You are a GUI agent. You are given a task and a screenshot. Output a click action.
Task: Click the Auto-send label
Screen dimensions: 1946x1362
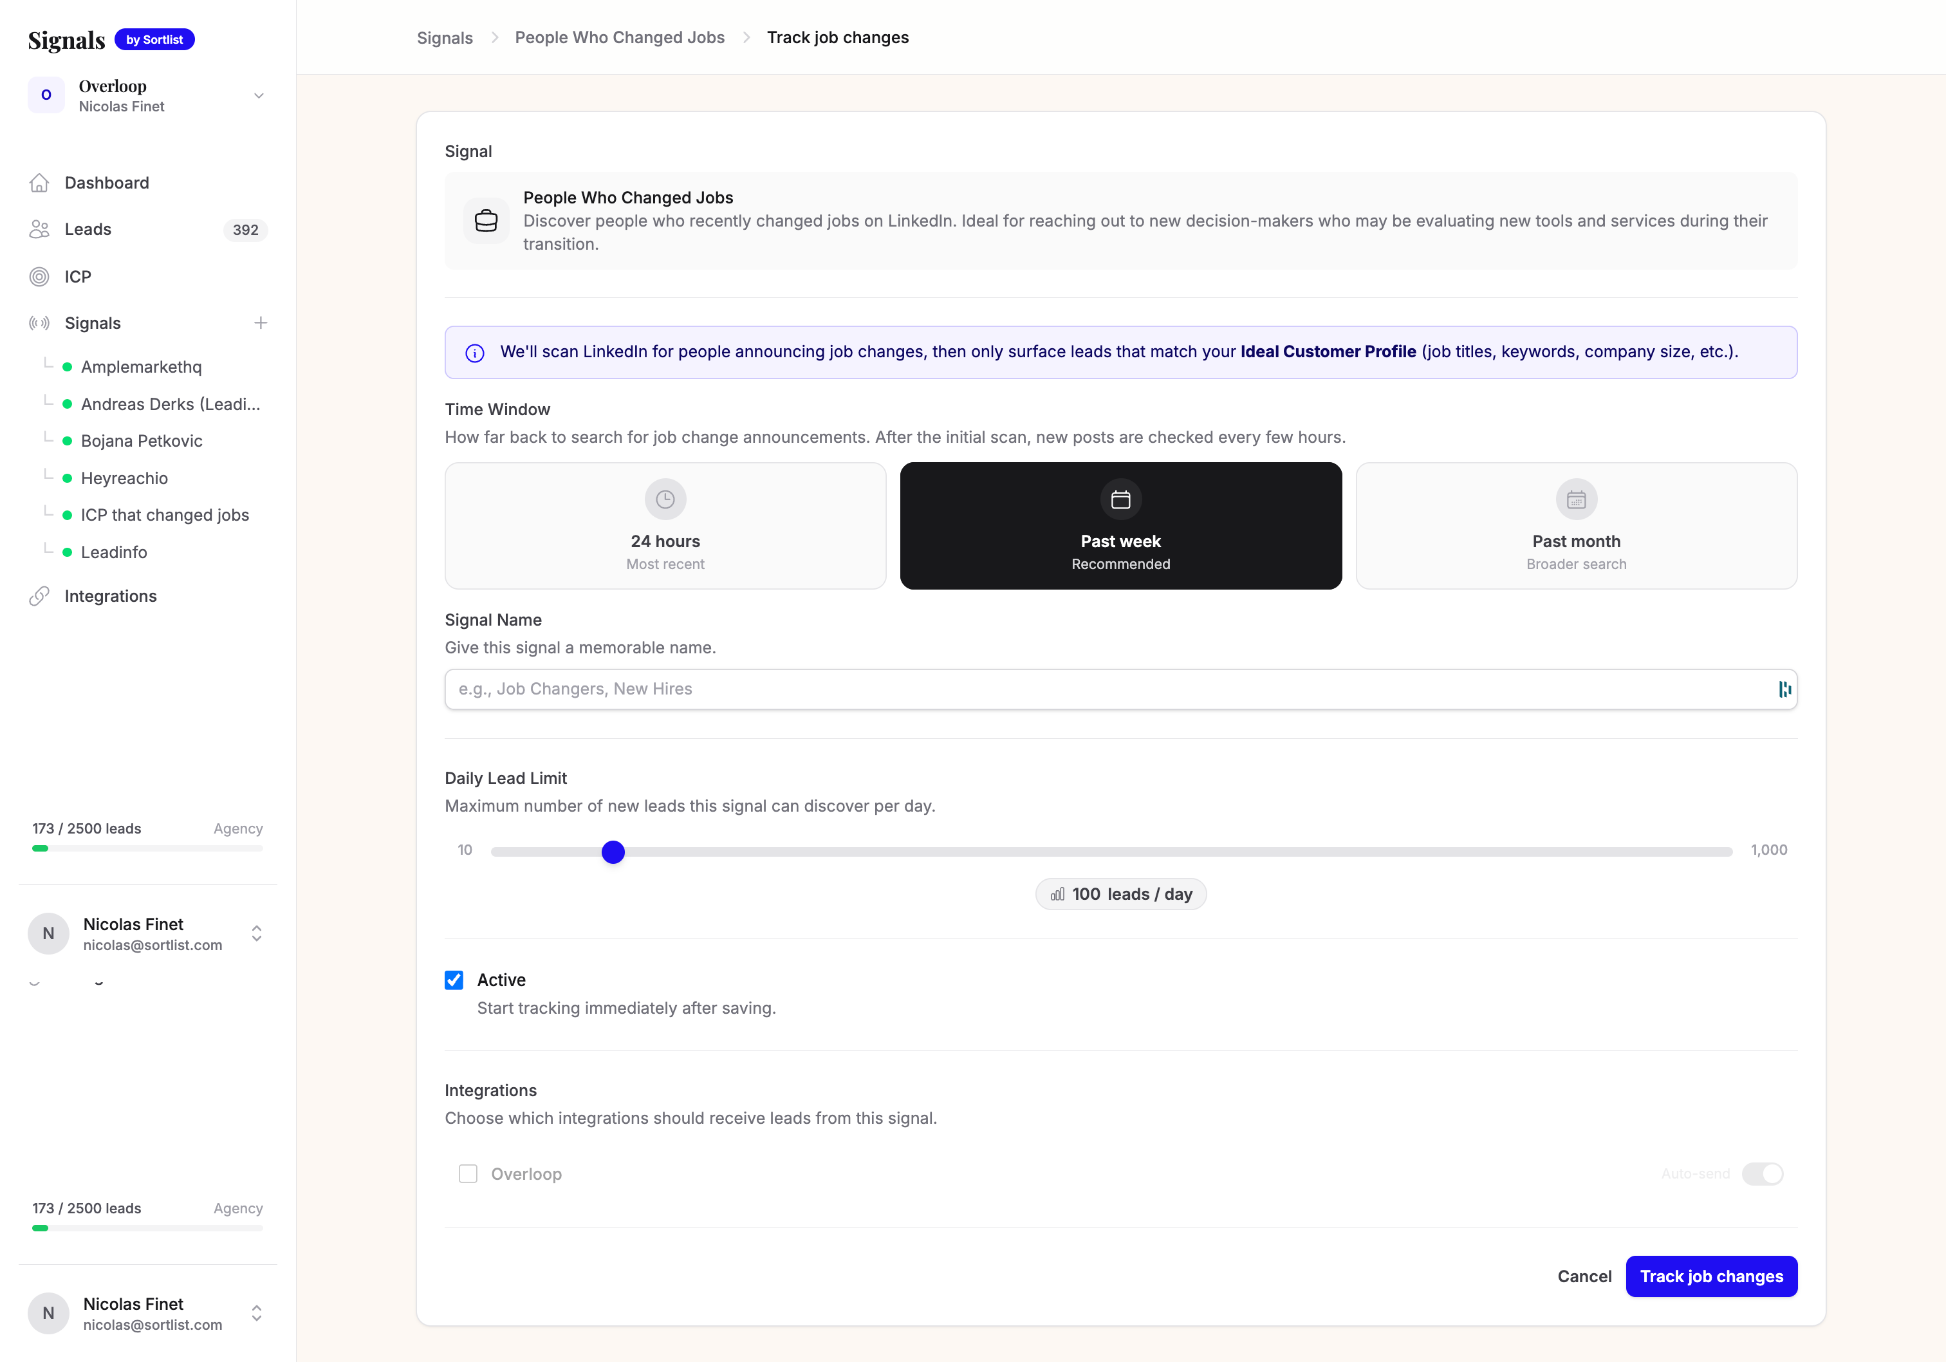point(1695,1174)
